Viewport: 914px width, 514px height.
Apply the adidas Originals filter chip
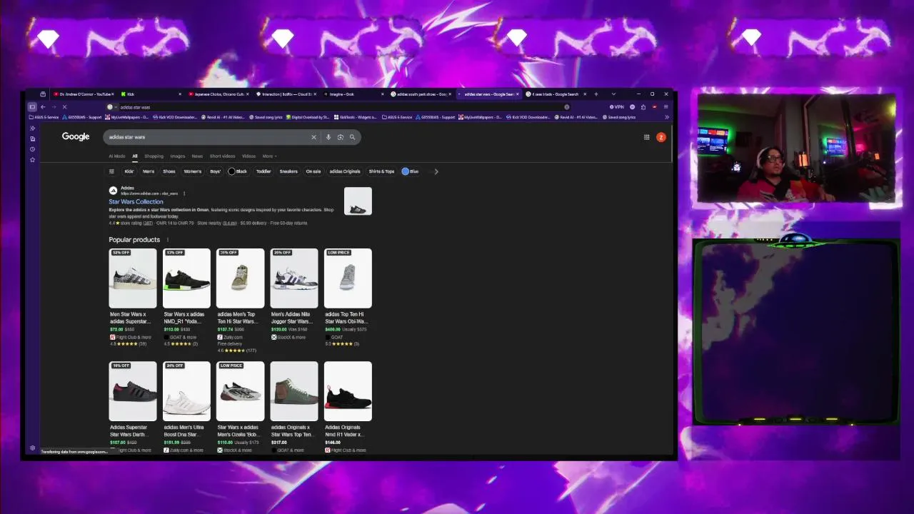(x=345, y=171)
